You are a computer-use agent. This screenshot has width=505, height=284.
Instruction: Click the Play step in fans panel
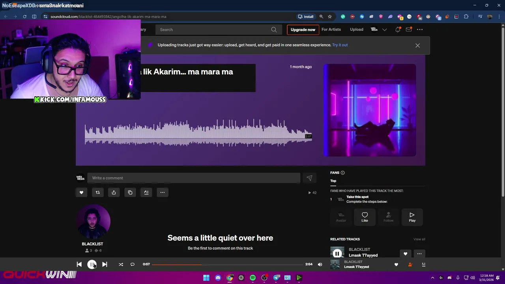click(x=412, y=217)
